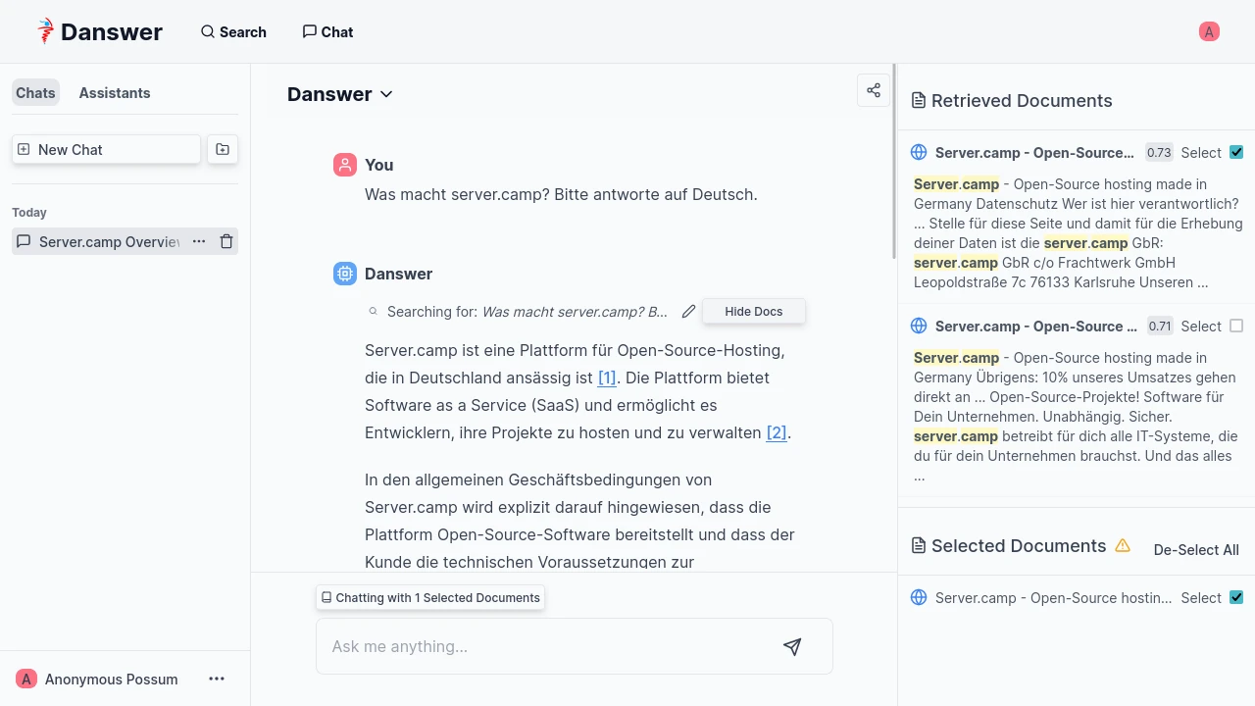
Task: Uncheck the checkbox under Selected Documents
Action: coord(1236,597)
